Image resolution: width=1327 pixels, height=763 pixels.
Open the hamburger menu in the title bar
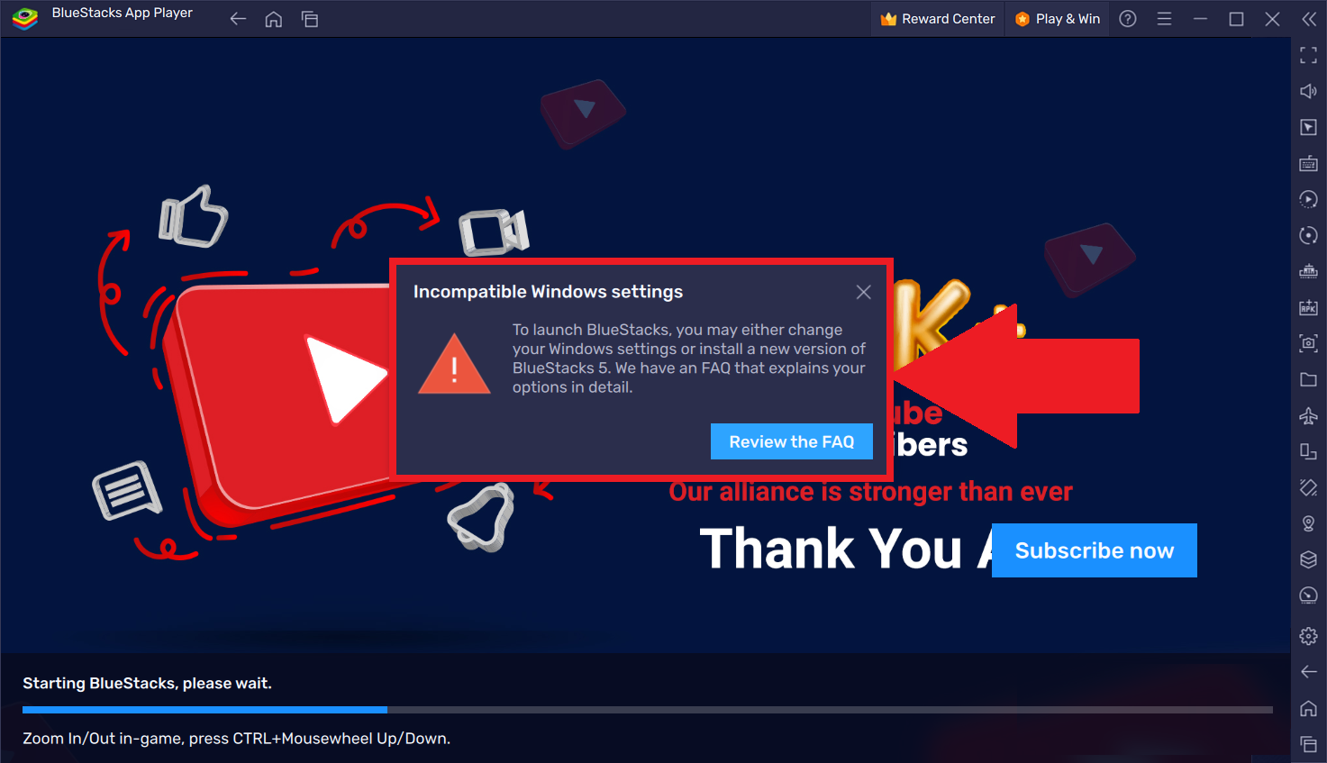click(x=1165, y=18)
